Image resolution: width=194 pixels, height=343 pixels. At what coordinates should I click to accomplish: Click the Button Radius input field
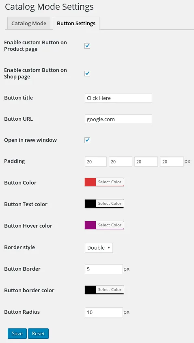click(x=104, y=312)
